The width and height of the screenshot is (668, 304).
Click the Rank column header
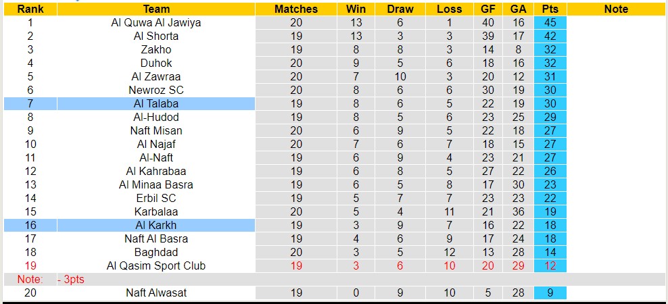coord(30,9)
